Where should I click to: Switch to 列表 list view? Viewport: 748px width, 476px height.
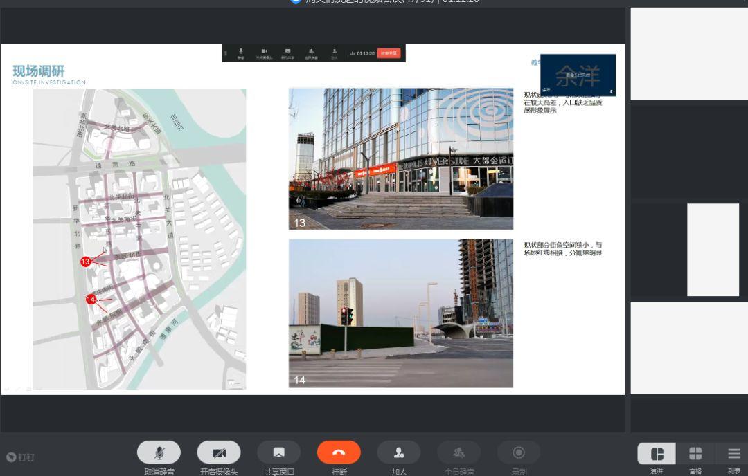click(x=733, y=454)
